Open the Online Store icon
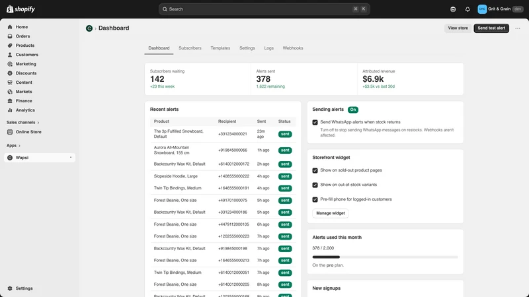Viewport: 529px width, 297px height. click(x=10, y=132)
